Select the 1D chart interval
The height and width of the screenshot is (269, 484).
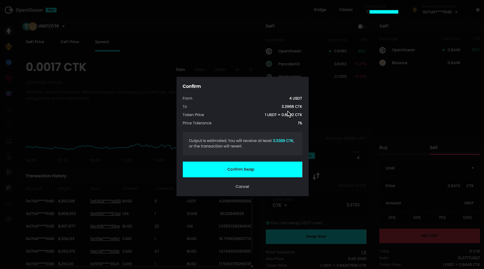tap(251, 70)
